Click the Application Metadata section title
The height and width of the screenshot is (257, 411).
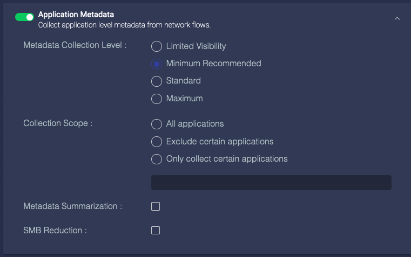[79, 15]
